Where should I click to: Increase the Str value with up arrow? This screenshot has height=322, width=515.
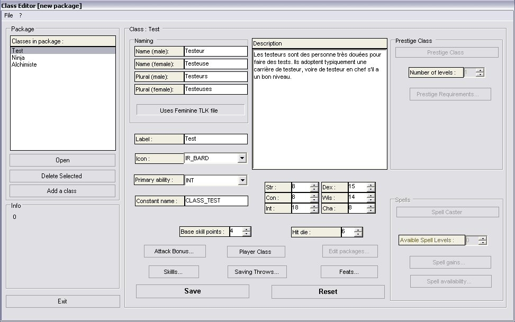[x=314, y=185]
